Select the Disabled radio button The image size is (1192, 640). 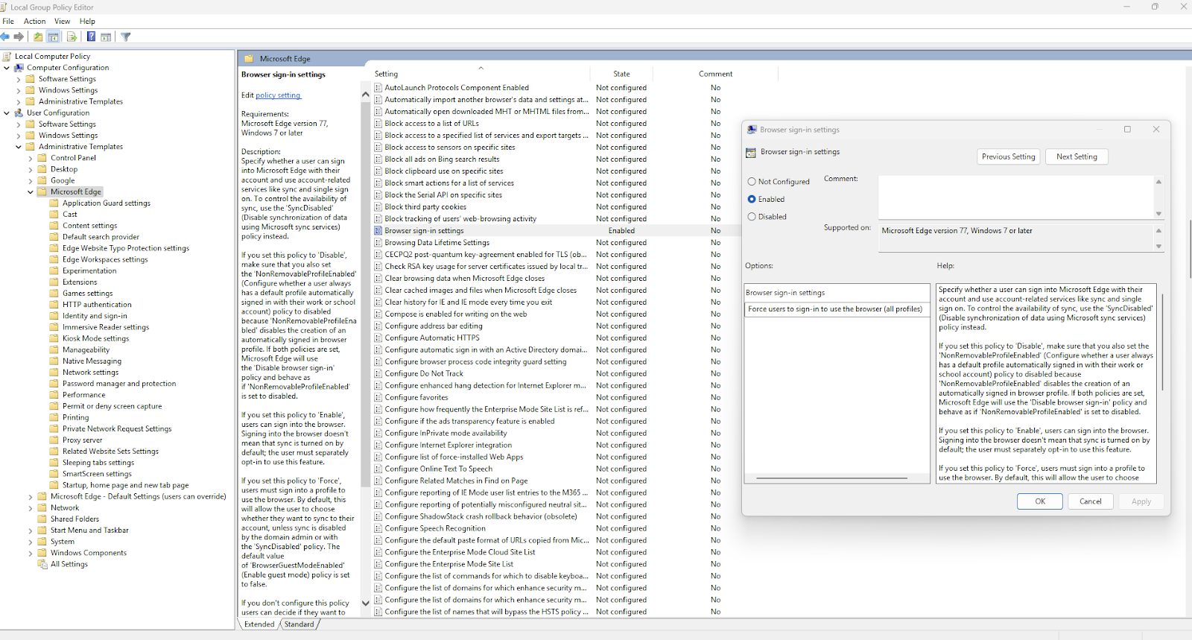tap(752, 217)
